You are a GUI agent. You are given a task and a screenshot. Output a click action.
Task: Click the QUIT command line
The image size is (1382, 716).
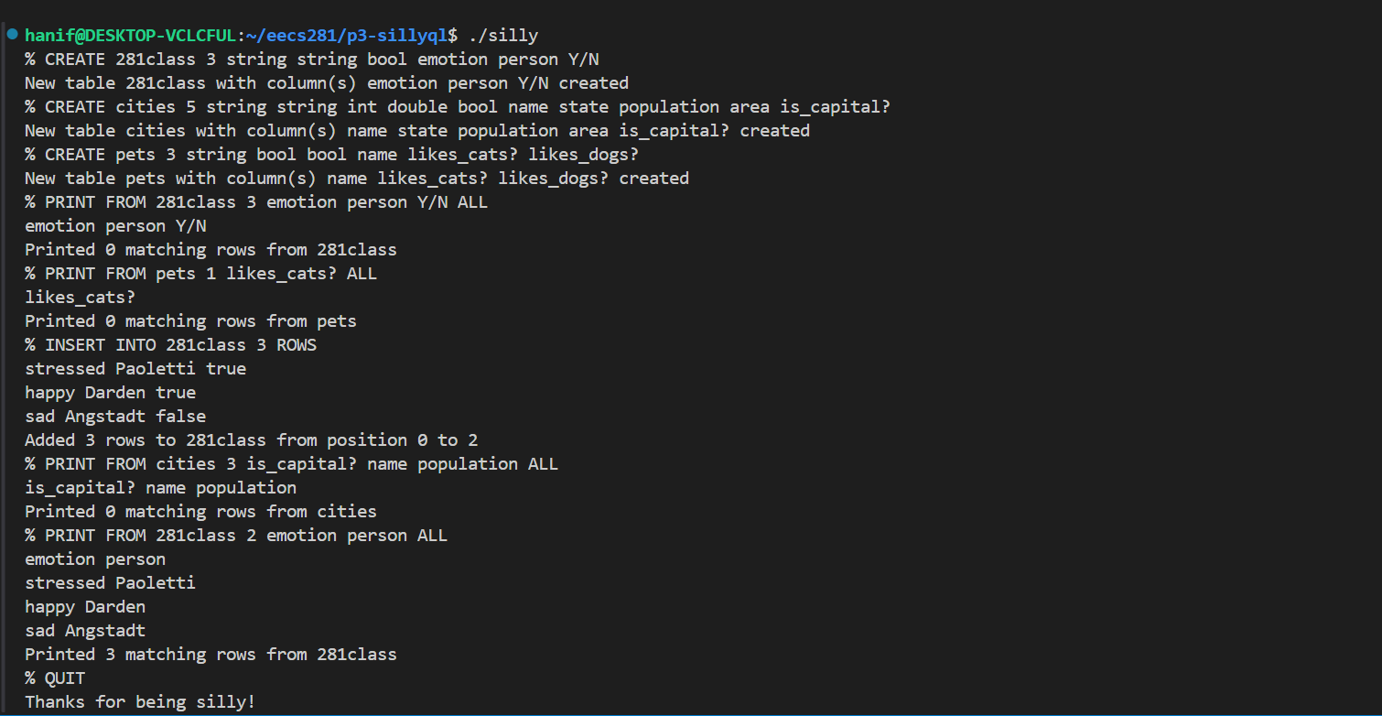[55, 678]
